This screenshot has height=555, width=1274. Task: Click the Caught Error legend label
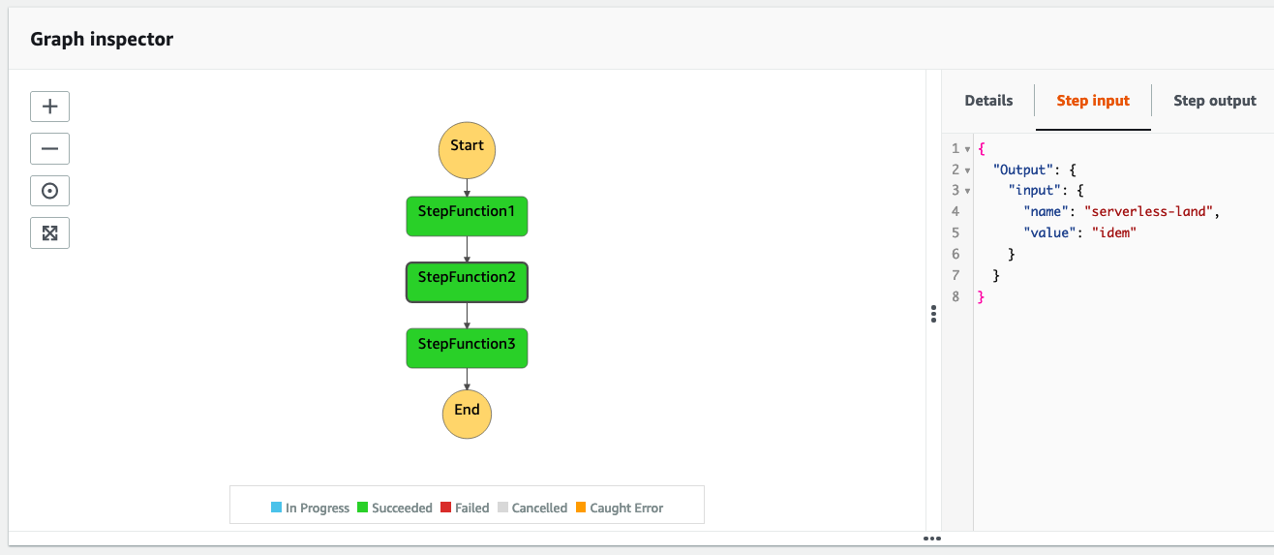(626, 508)
